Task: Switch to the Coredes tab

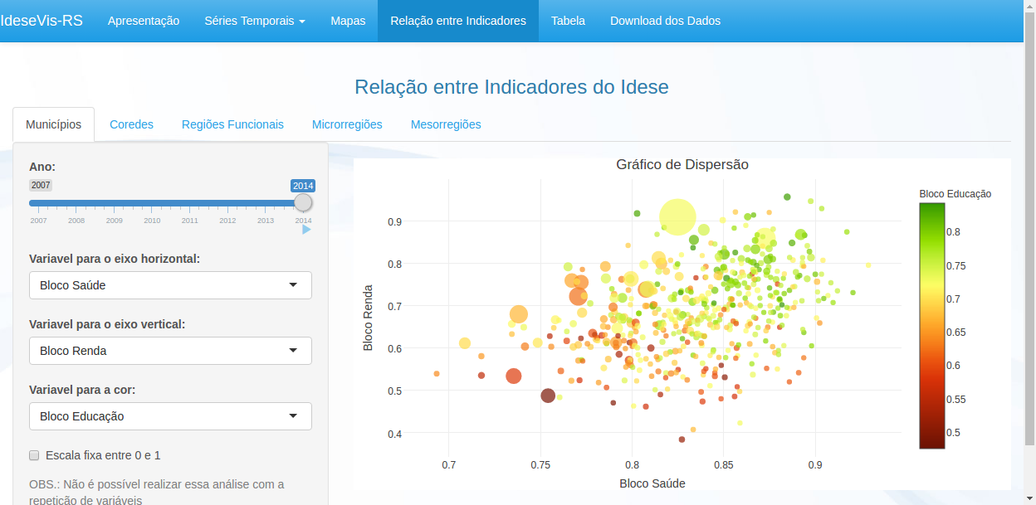Action: point(131,124)
